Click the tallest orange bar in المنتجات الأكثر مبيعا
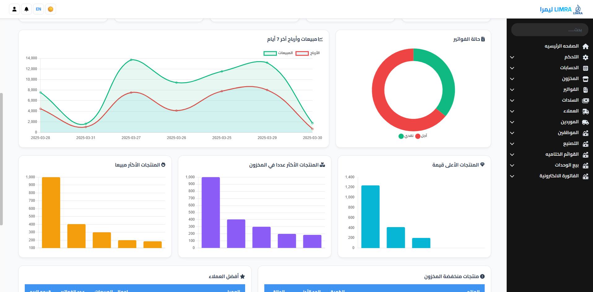Viewport: 593px width, 292px height. tap(51, 213)
